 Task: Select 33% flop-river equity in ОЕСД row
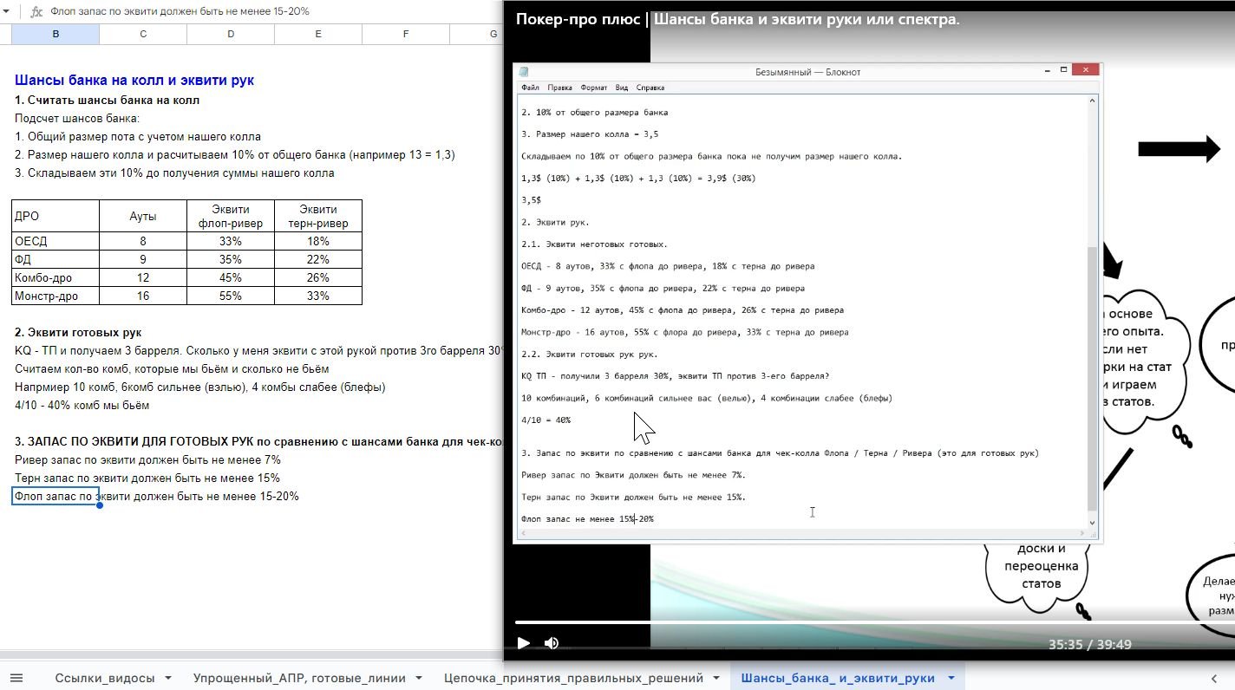coord(231,241)
